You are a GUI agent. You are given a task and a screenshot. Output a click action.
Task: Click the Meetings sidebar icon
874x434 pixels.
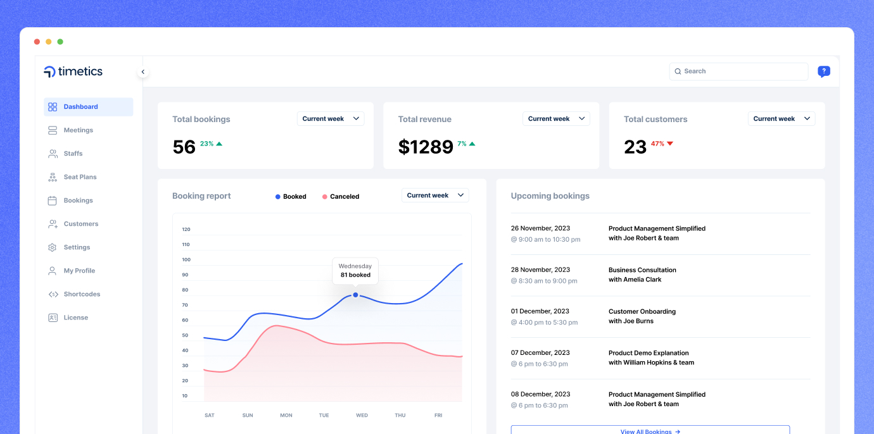click(53, 130)
